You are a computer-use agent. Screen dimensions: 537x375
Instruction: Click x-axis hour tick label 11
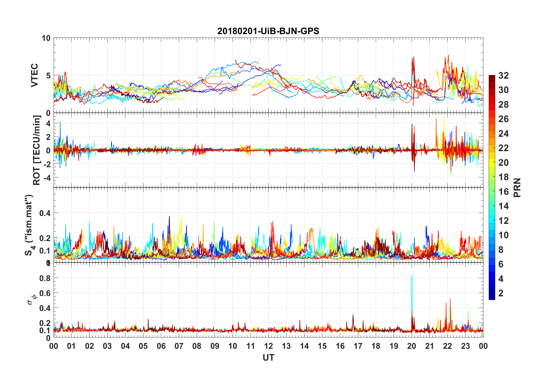(251, 346)
